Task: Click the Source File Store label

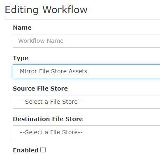Action: click(40, 89)
